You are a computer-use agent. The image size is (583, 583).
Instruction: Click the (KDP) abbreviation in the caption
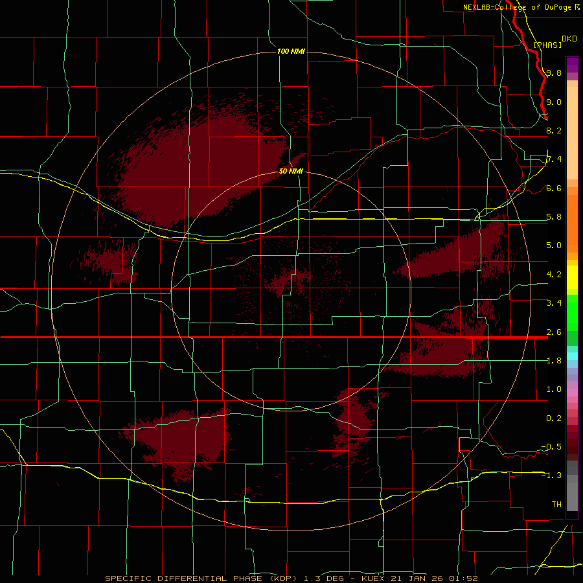tap(283, 578)
